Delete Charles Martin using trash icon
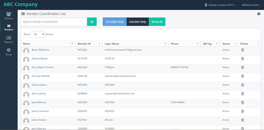 [243, 59]
